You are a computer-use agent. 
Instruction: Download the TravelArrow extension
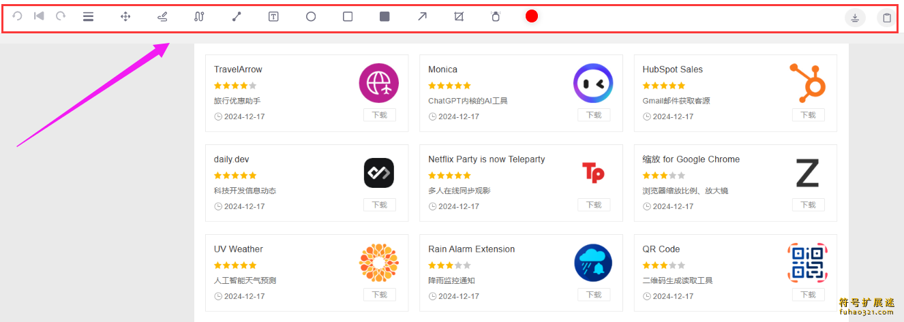[x=380, y=115]
